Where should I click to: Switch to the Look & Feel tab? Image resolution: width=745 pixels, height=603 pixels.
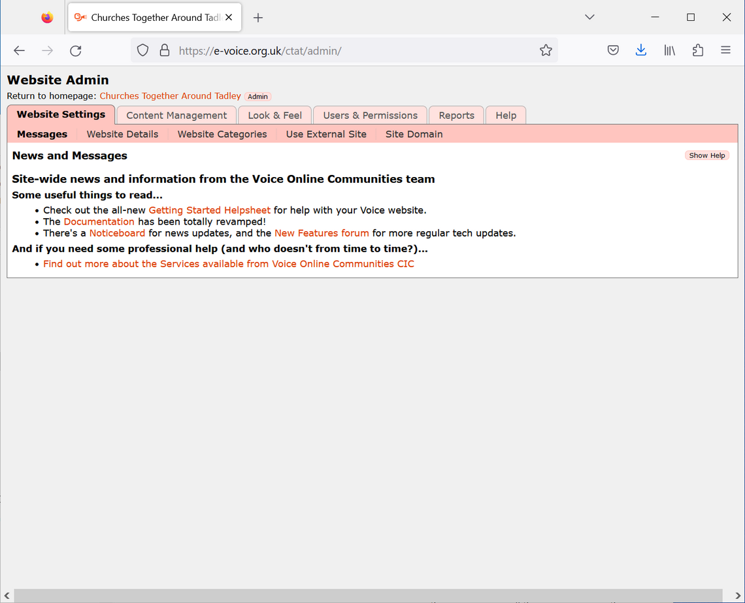point(274,116)
